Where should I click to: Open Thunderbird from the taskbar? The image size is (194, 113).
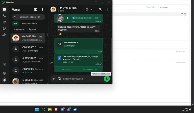75,109
